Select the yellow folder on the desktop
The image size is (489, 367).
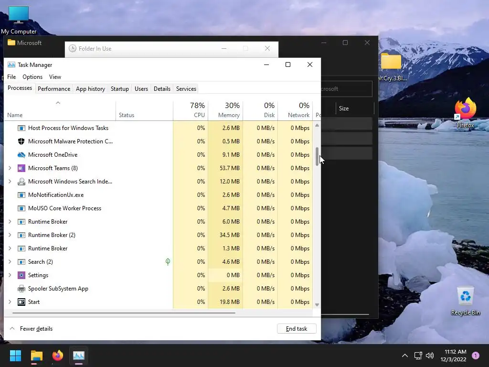391,61
